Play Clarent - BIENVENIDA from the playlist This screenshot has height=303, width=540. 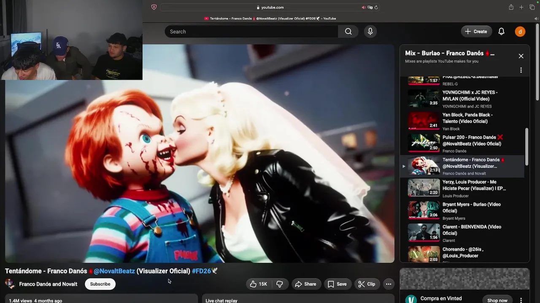coord(462,233)
